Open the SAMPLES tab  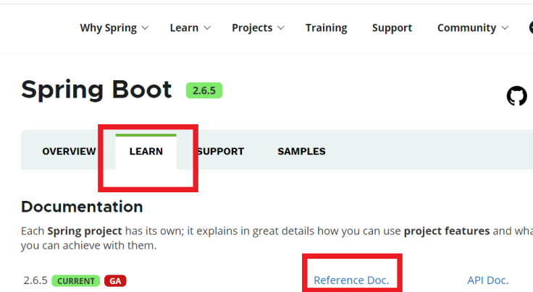(x=301, y=151)
